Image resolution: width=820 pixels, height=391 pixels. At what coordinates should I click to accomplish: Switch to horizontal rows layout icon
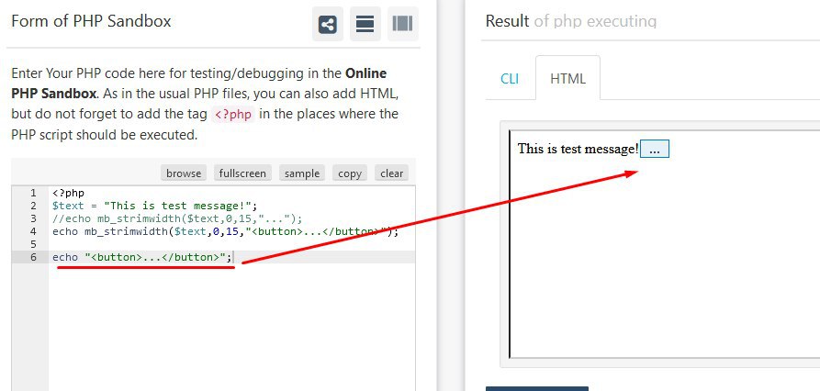point(365,24)
